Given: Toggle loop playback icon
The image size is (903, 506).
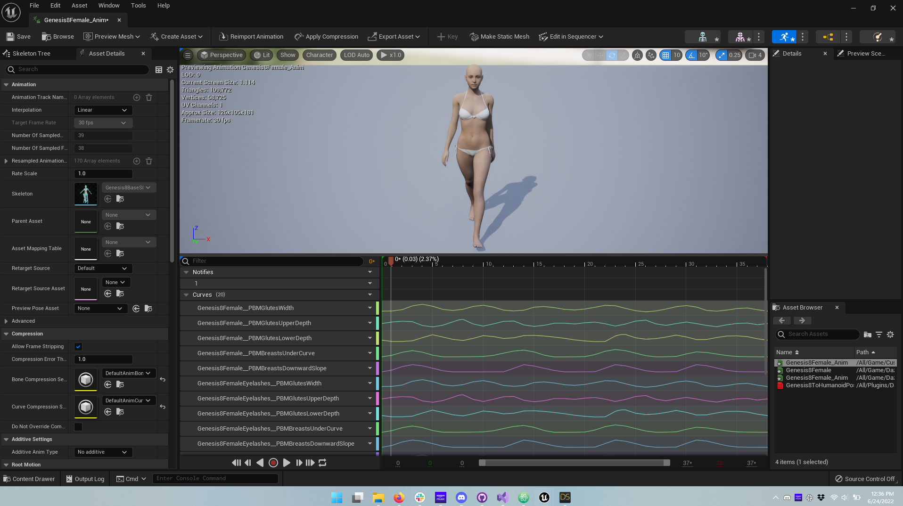Looking at the screenshot, I should tap(322, 463).
